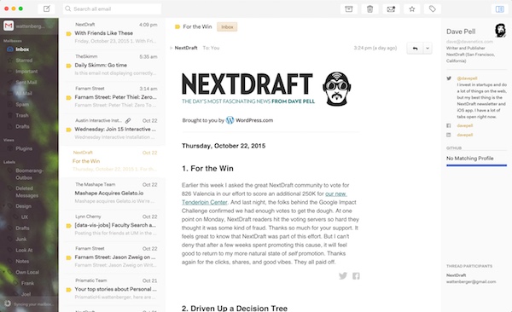The height and width of the screenshot is (312, 512).
Task: Click the syncing status gear icon
Action: (x=8, y=303)
